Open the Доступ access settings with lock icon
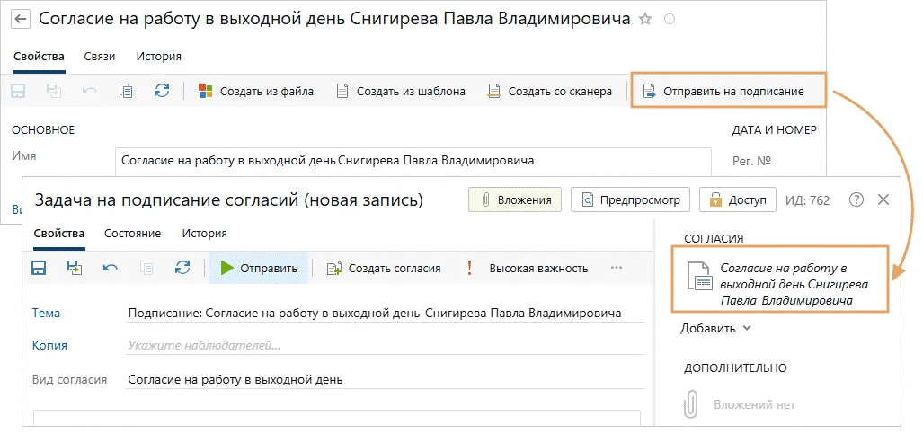 click(737, 199)
